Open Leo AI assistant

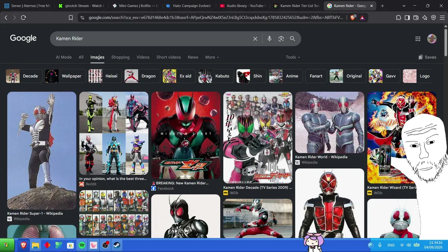pyautogui.click(x=425, y=17)
